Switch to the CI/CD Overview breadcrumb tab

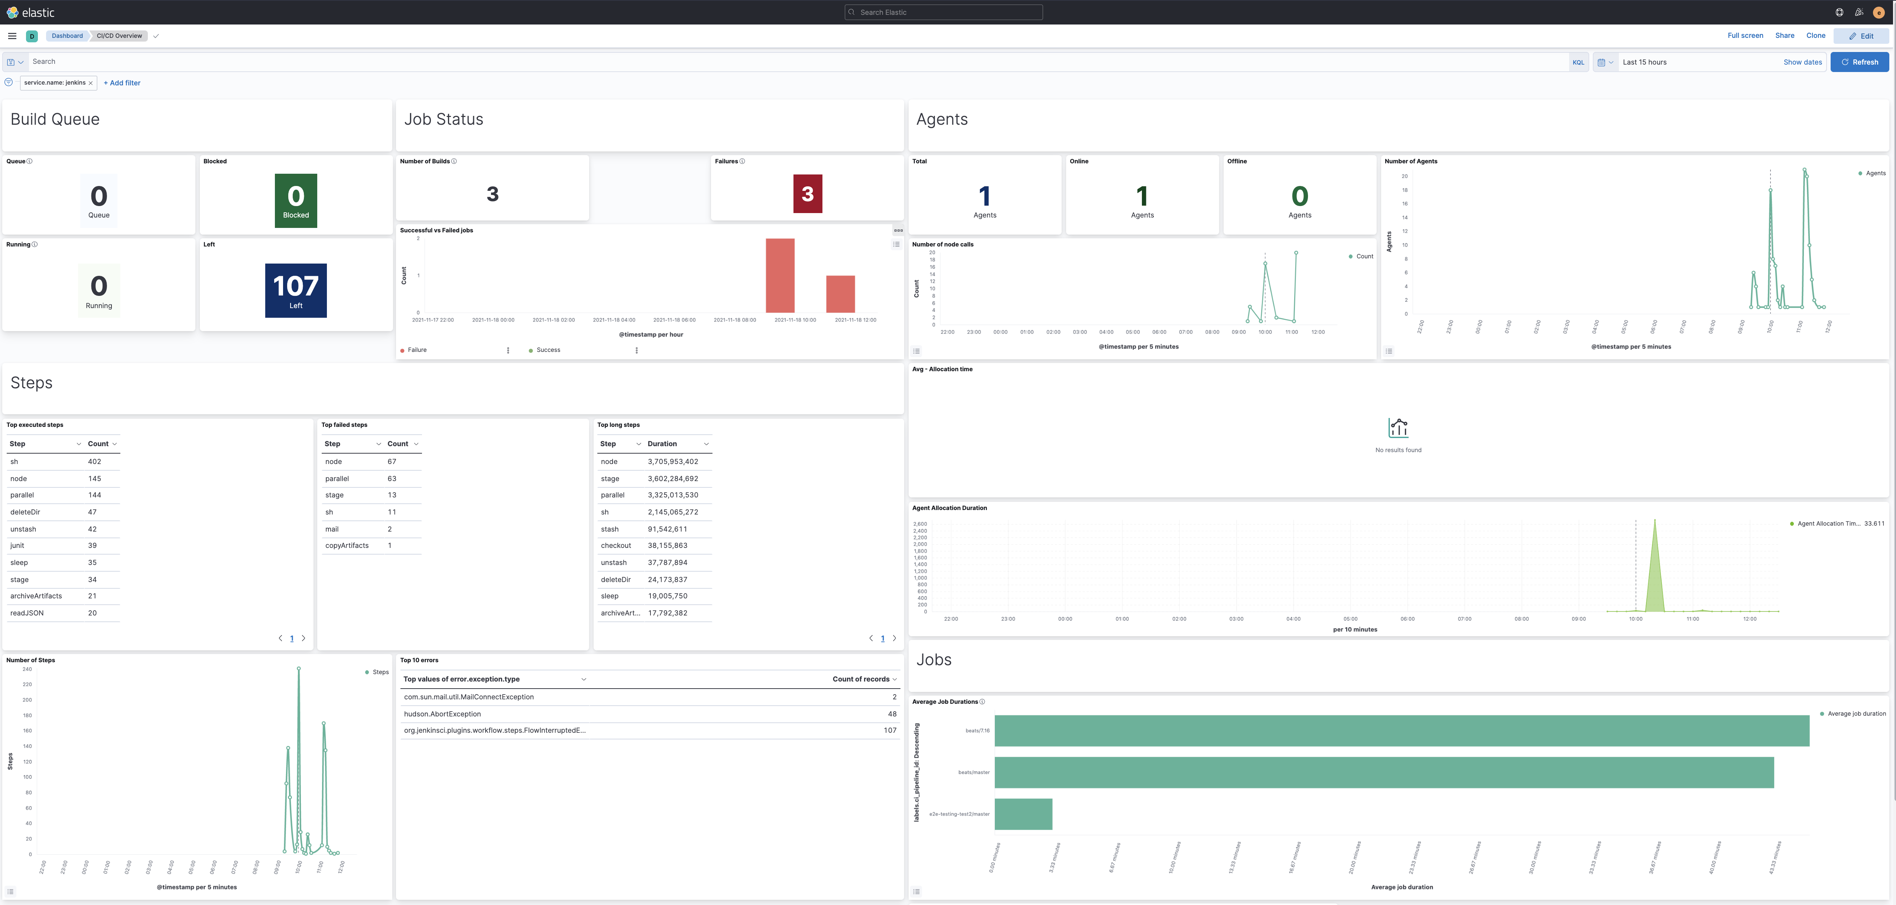point(118,35)
